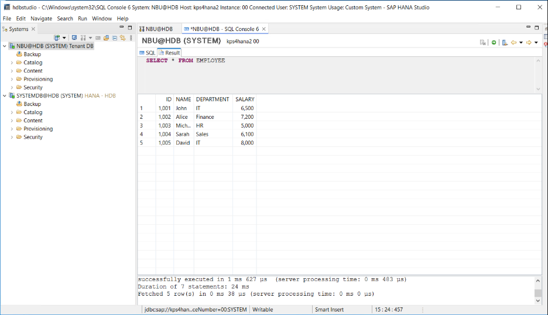Image resolution: width=548 pixels, height=315 pixels.
Task: Click SQL editor scrollbar down arrow
Action: point(538,89)
